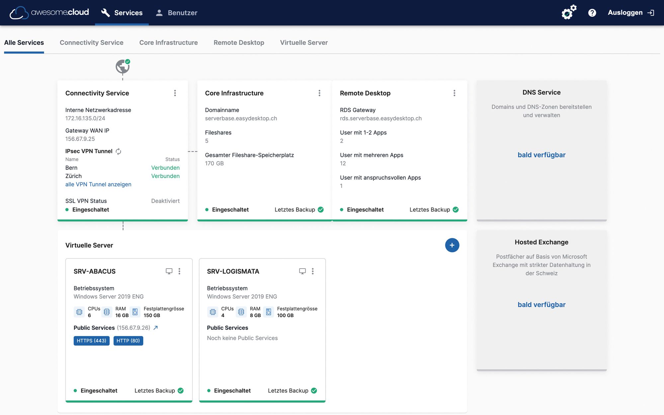Viewport: 664px width, 415px height.
Task: Click domain serverbase.easydesktop.ch
Action: point(241,118)
